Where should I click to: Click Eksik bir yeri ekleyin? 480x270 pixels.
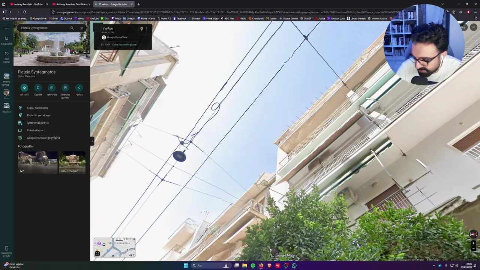(x=39, y=115)
